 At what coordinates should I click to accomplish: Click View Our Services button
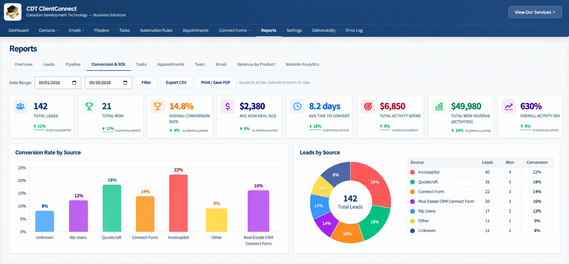coord(535,12)
